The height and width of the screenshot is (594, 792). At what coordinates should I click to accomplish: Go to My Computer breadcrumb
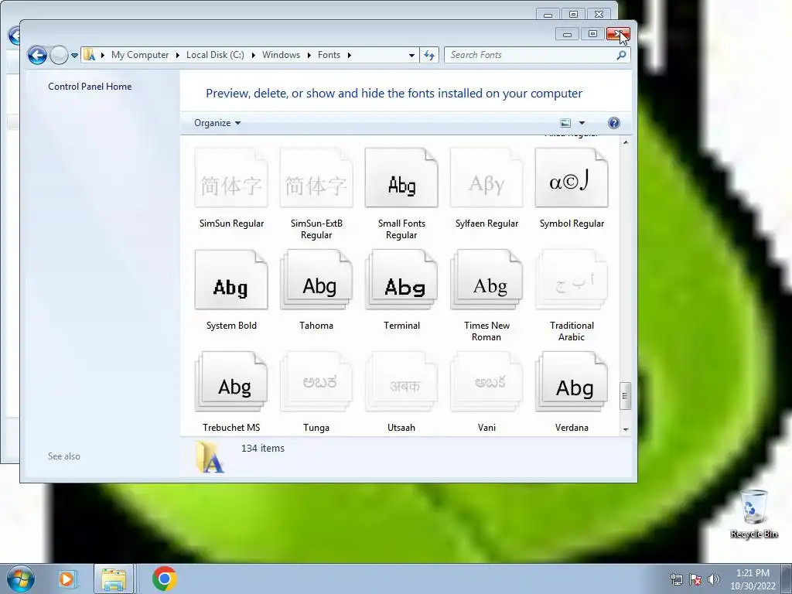point(140,55)
